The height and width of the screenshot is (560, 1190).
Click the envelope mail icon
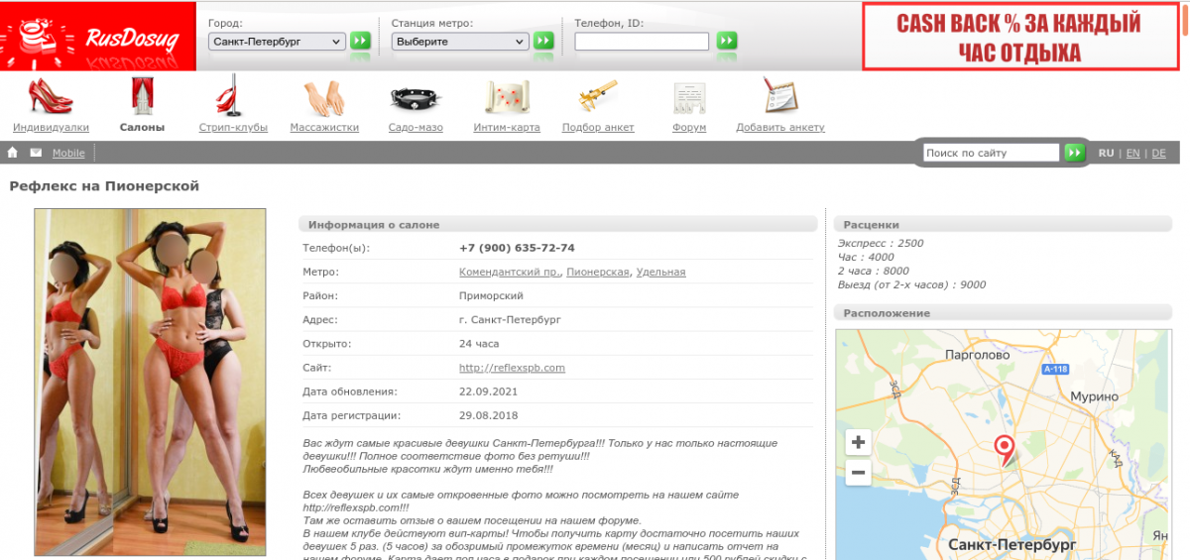pos(37,153)
